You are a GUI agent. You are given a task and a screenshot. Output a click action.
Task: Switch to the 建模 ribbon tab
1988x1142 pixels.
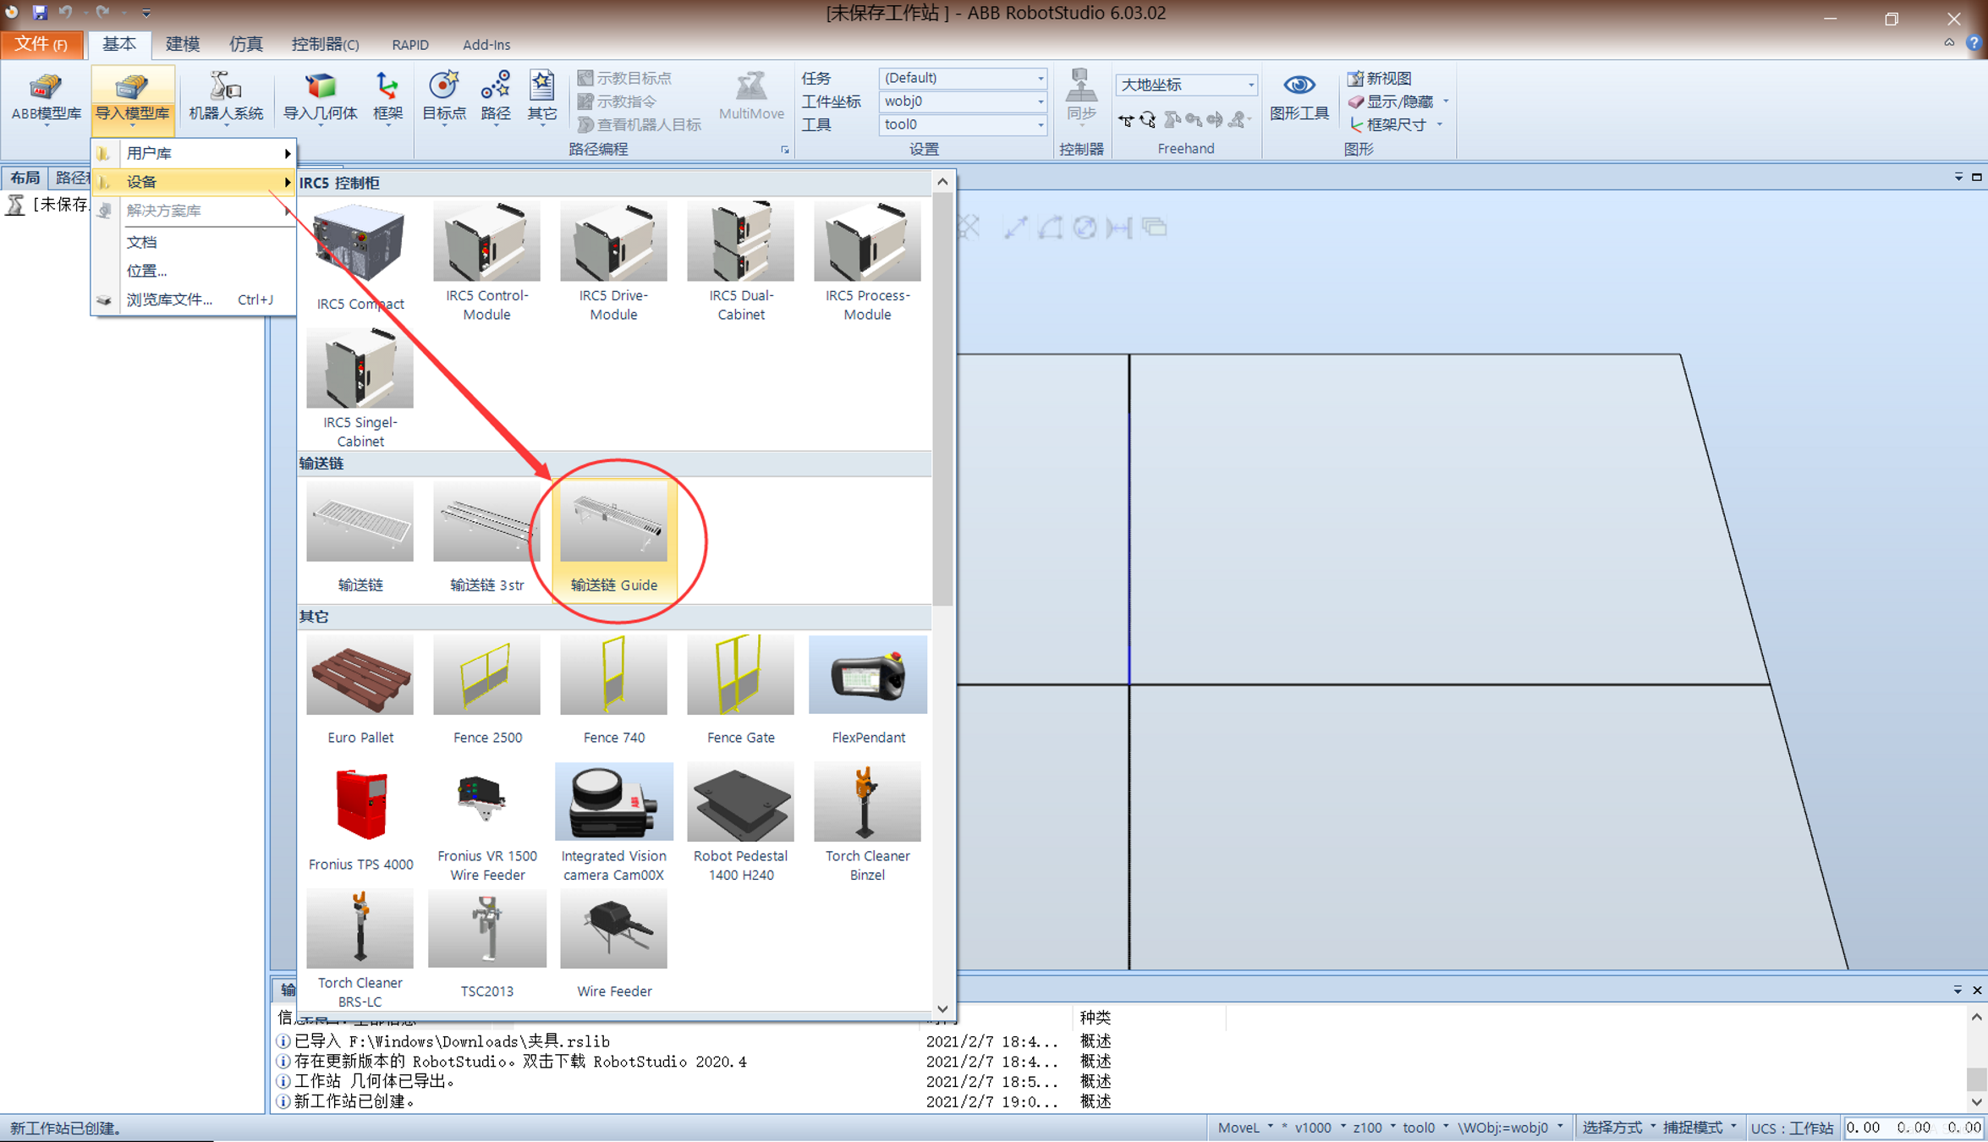[182, 44]
